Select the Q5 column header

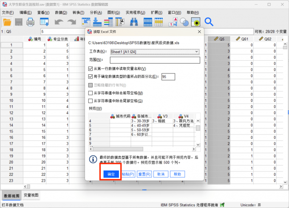click(219, 39)
